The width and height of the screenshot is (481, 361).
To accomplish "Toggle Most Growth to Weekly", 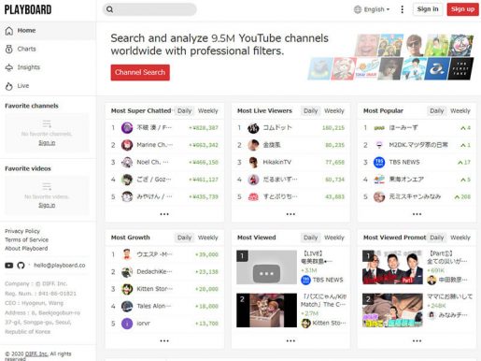I will coord(208,238).
